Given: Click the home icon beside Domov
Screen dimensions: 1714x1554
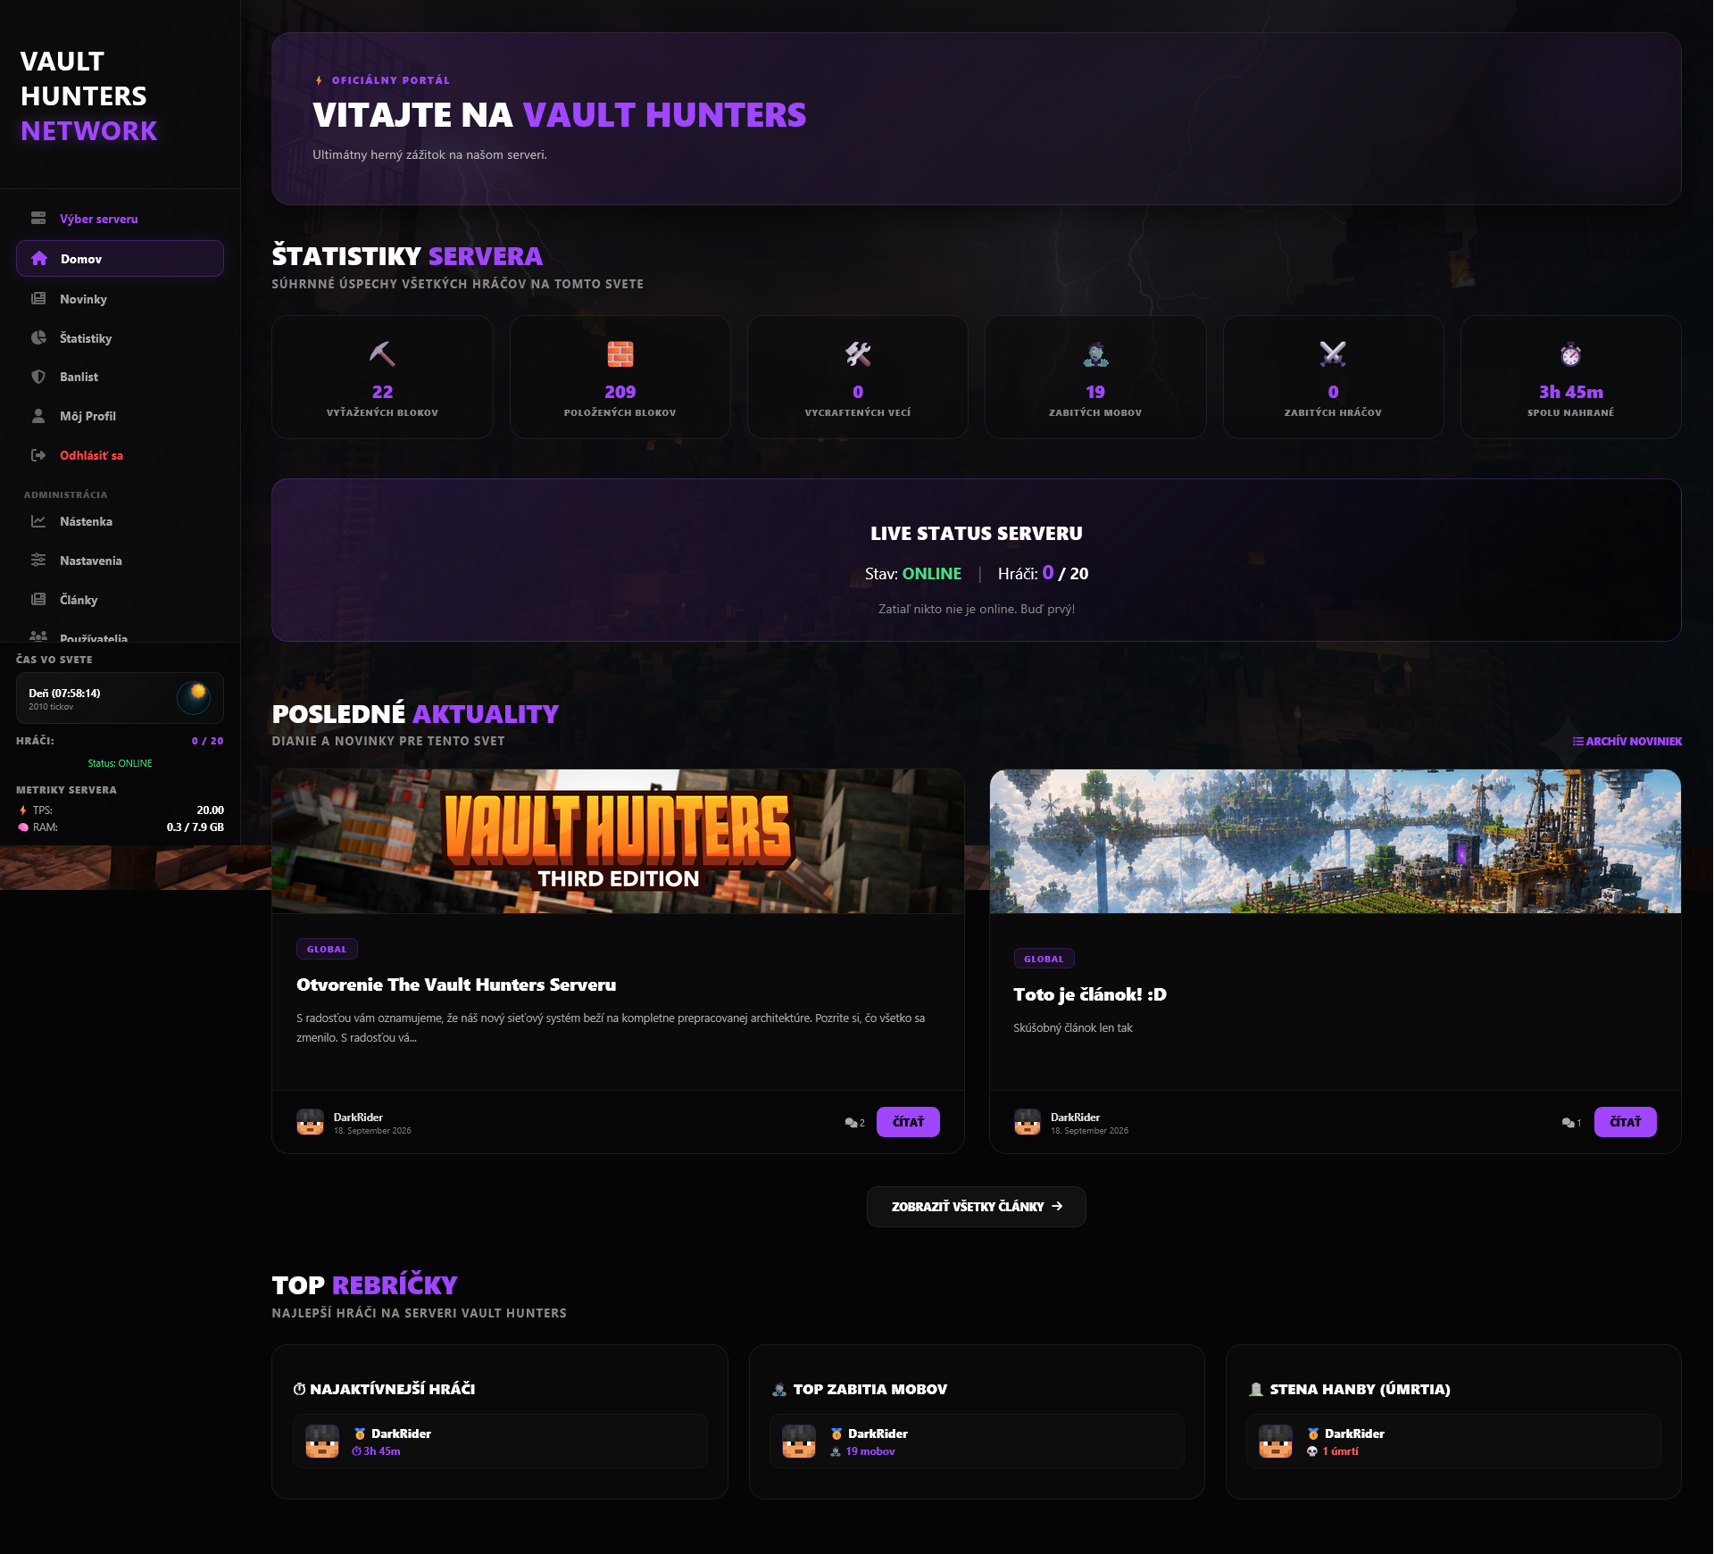Looking at the screenshot, I should (x=39, y=259).
